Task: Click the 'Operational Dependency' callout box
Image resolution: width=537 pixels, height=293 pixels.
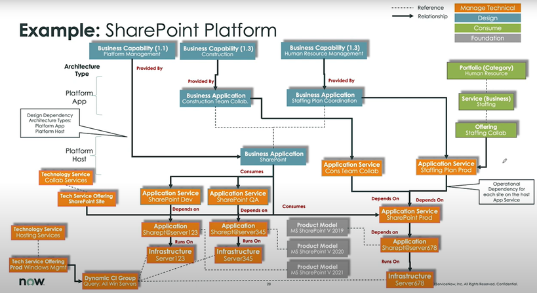Action: pos(506,192)
